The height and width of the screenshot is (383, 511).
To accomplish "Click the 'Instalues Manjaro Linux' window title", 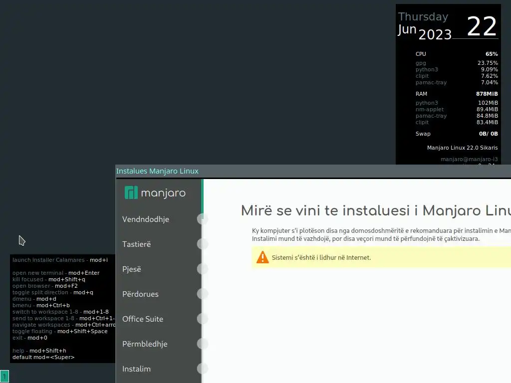I will (x=157, y=171).
